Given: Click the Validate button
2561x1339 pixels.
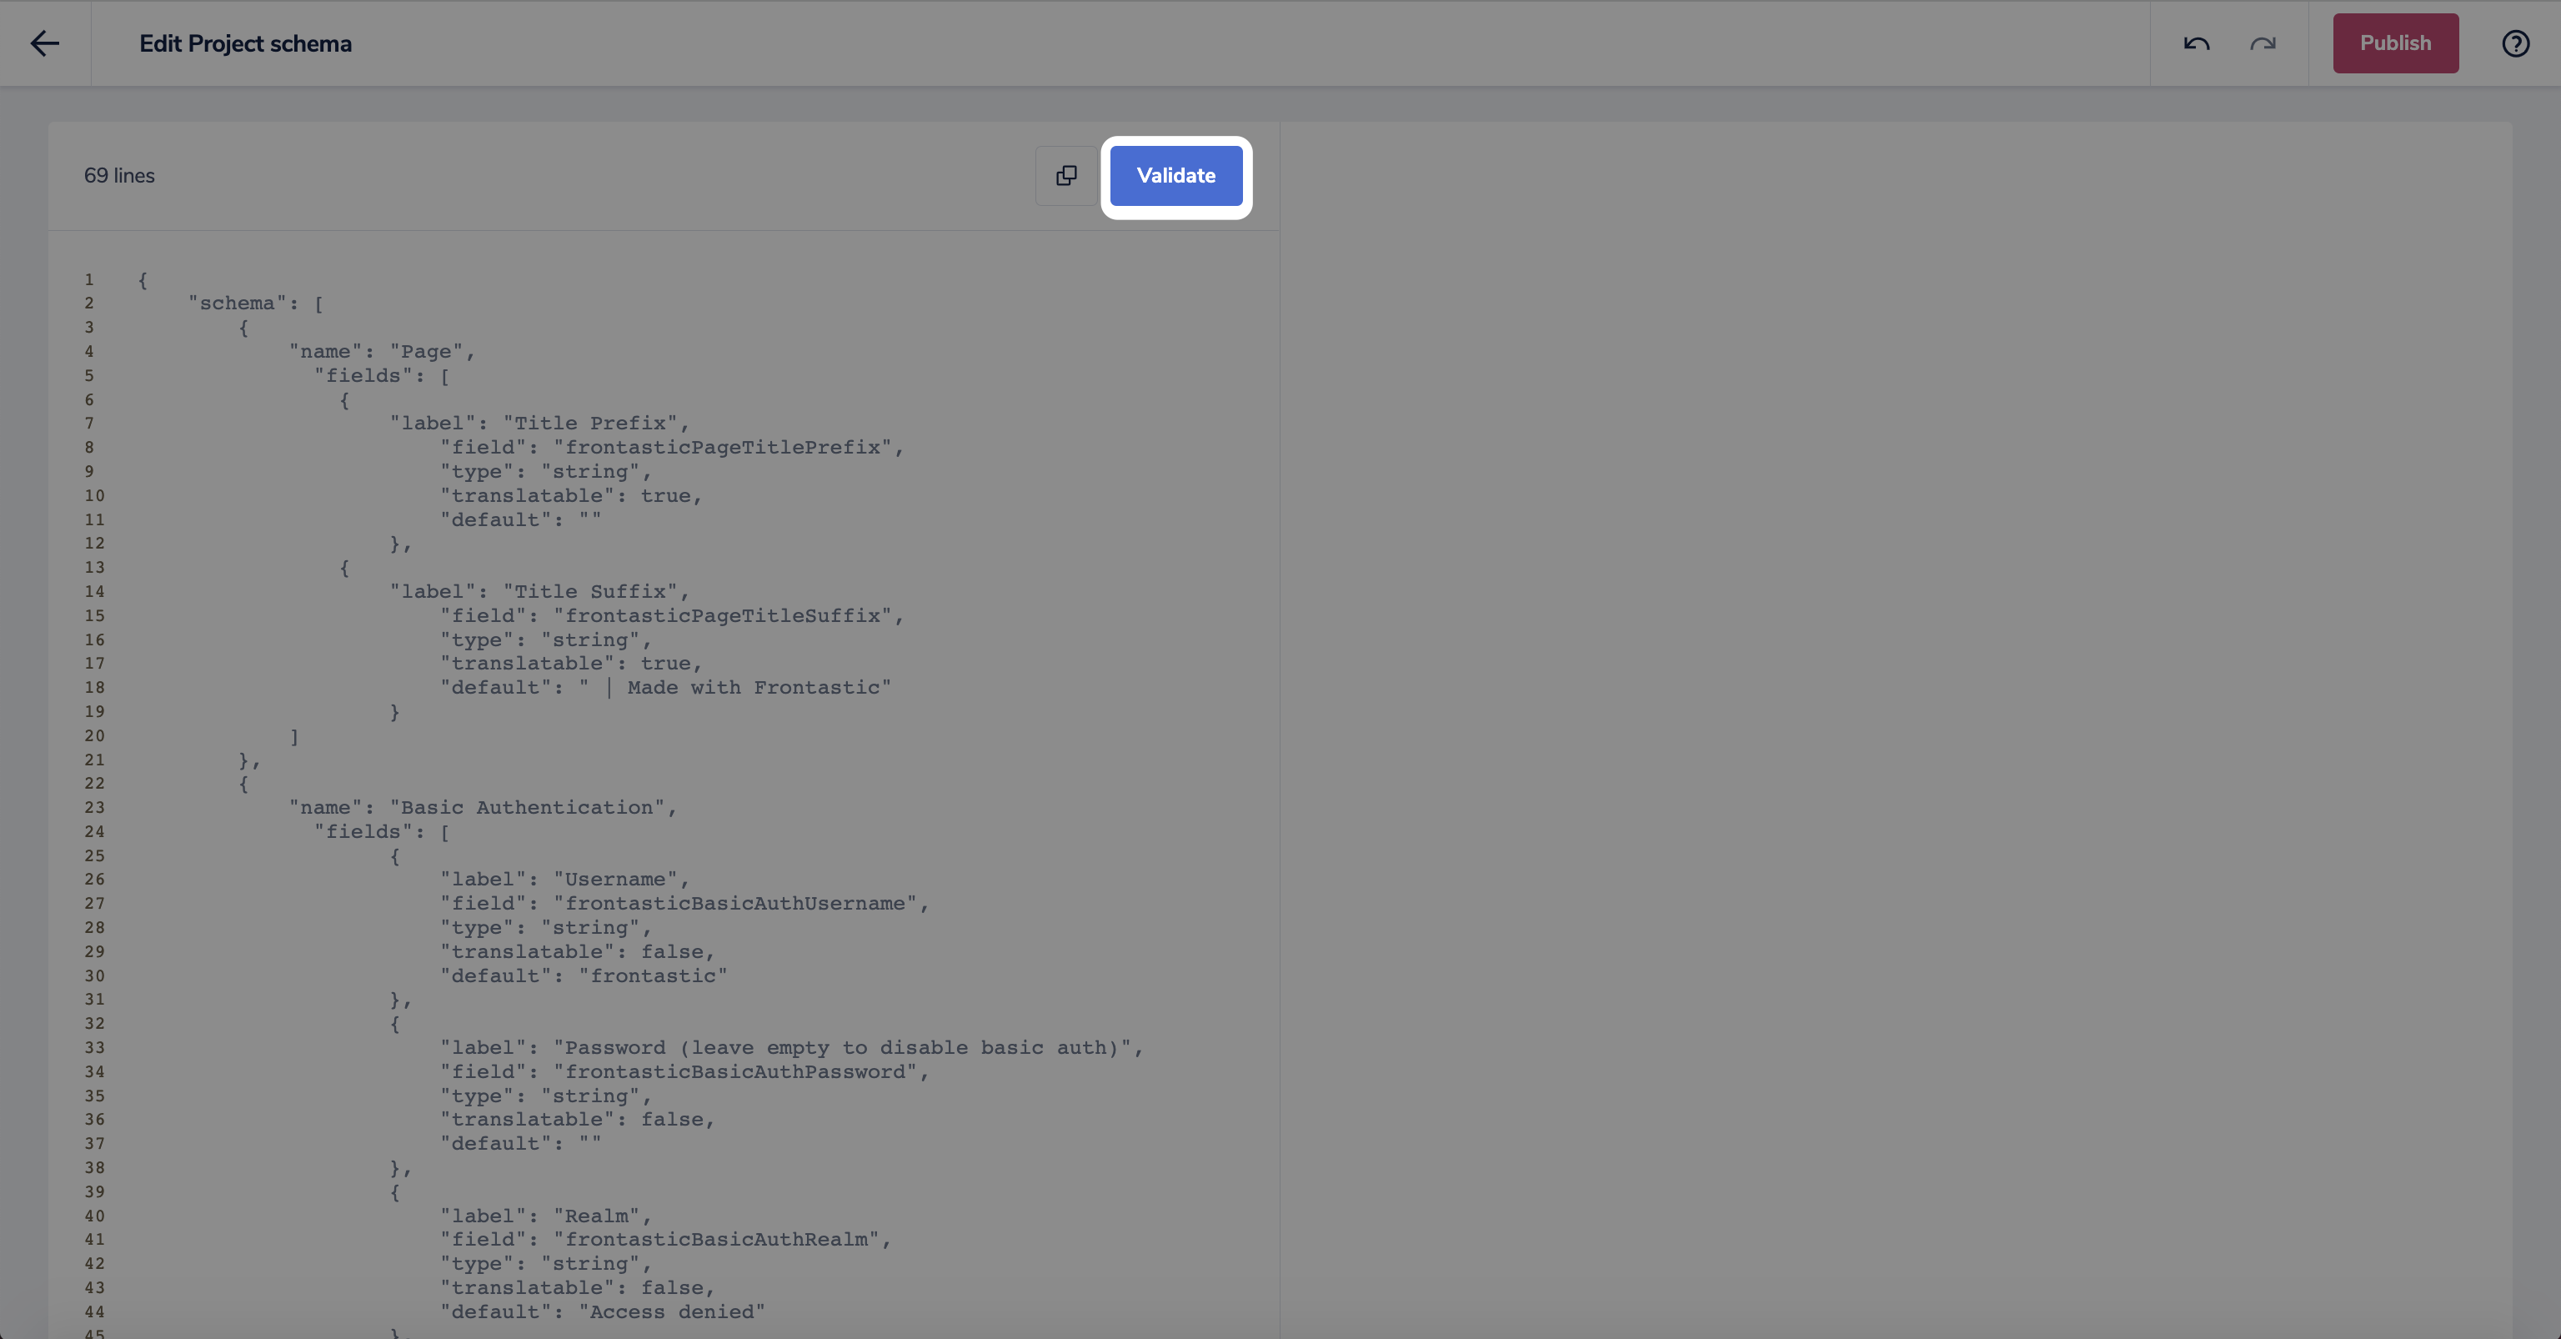Looking at the screenshot, I should click(1176, 176).
